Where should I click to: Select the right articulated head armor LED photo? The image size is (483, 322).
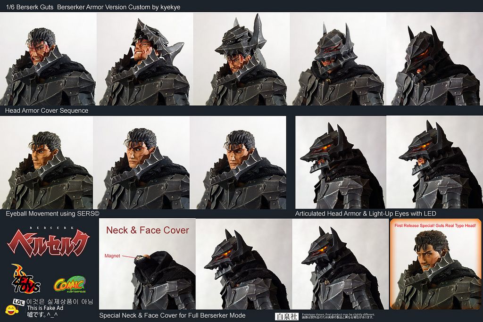click(x=434, y=162)
